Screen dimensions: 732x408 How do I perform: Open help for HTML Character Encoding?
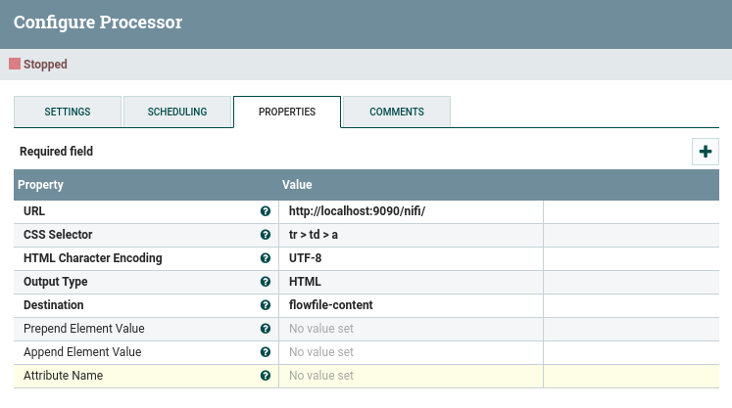pyautogui.click(x=266, y=258)
